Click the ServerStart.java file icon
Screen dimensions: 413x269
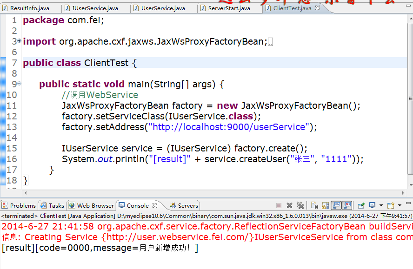[x=203, y=8]
